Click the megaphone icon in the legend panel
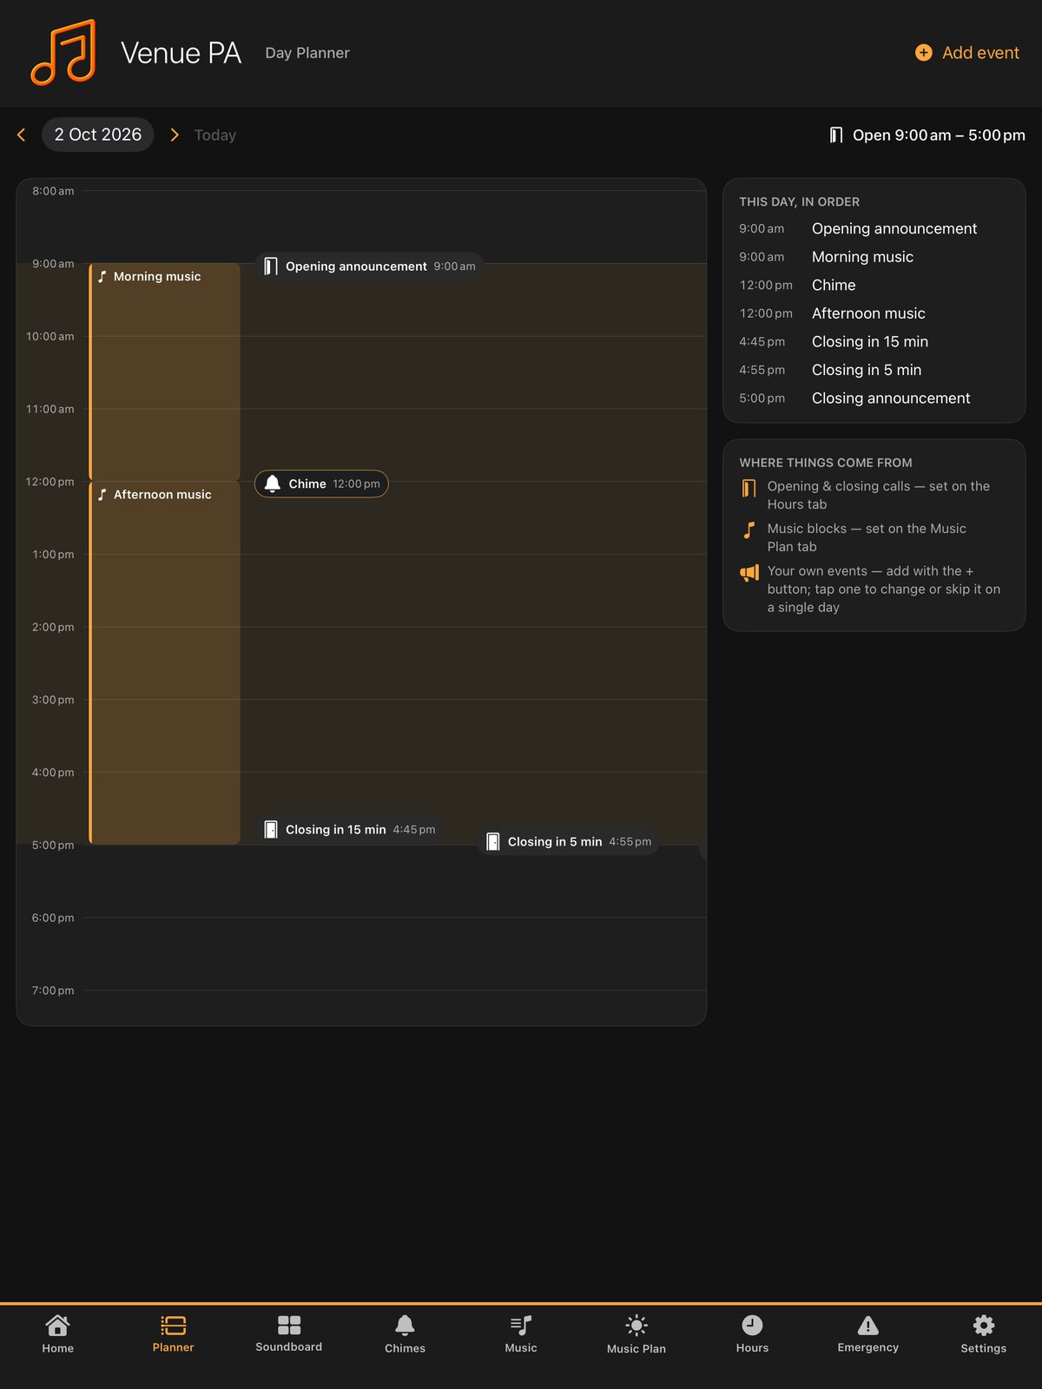The width and height of the screenshot is (1042, 1389). tap(749, 573)
